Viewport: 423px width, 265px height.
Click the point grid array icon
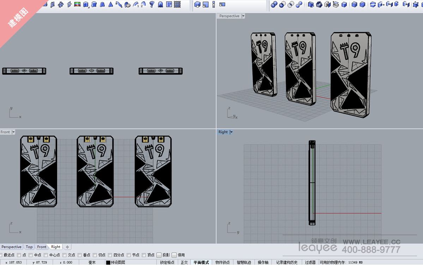click(x=177, y=5)
